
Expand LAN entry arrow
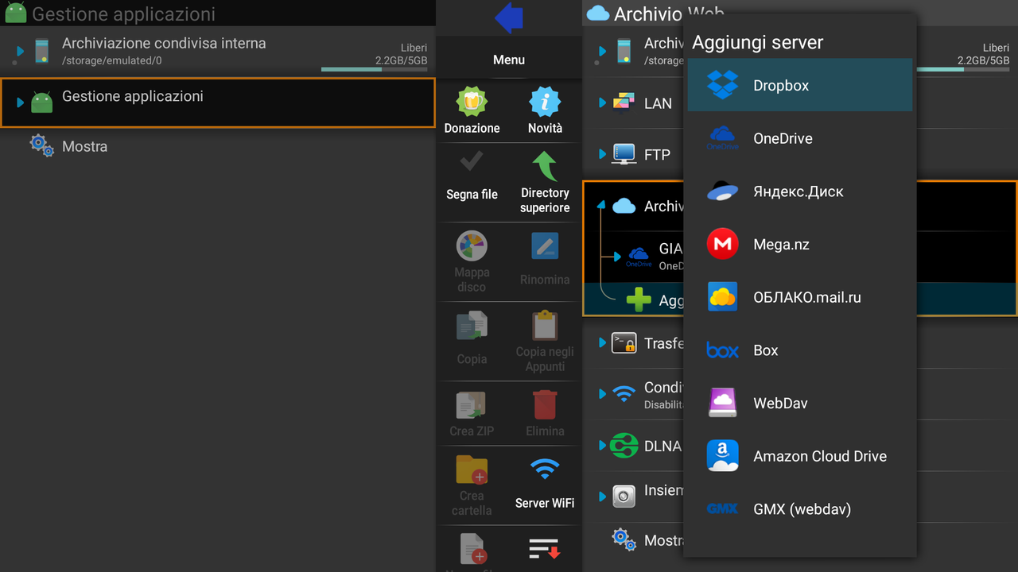[602, 102]
